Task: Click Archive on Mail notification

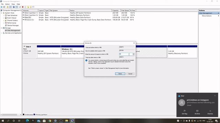Action: click(197, 112)
